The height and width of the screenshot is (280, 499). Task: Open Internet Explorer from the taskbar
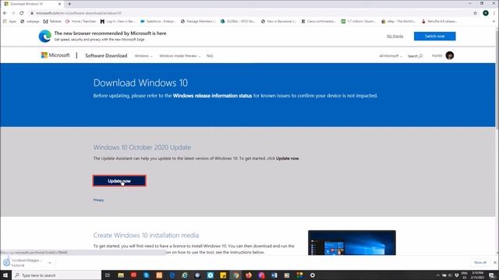(185, 275)
